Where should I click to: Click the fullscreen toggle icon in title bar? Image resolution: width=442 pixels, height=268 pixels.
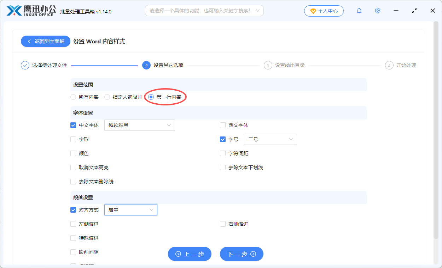pos(414,11)
